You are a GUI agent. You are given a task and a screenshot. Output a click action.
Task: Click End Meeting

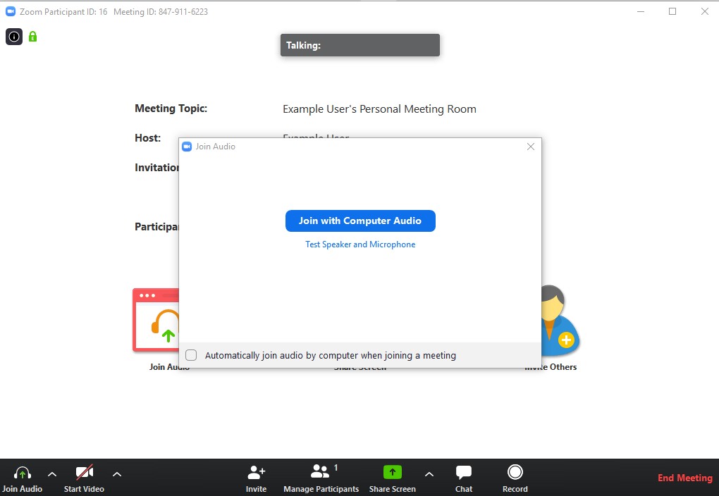(685, 478)
